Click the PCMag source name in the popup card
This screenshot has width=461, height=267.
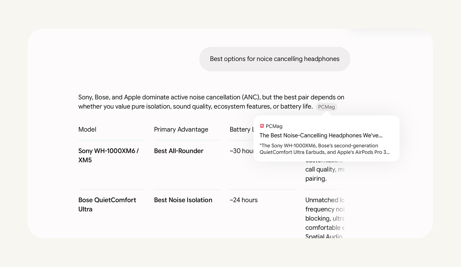(x=274, y=126)
